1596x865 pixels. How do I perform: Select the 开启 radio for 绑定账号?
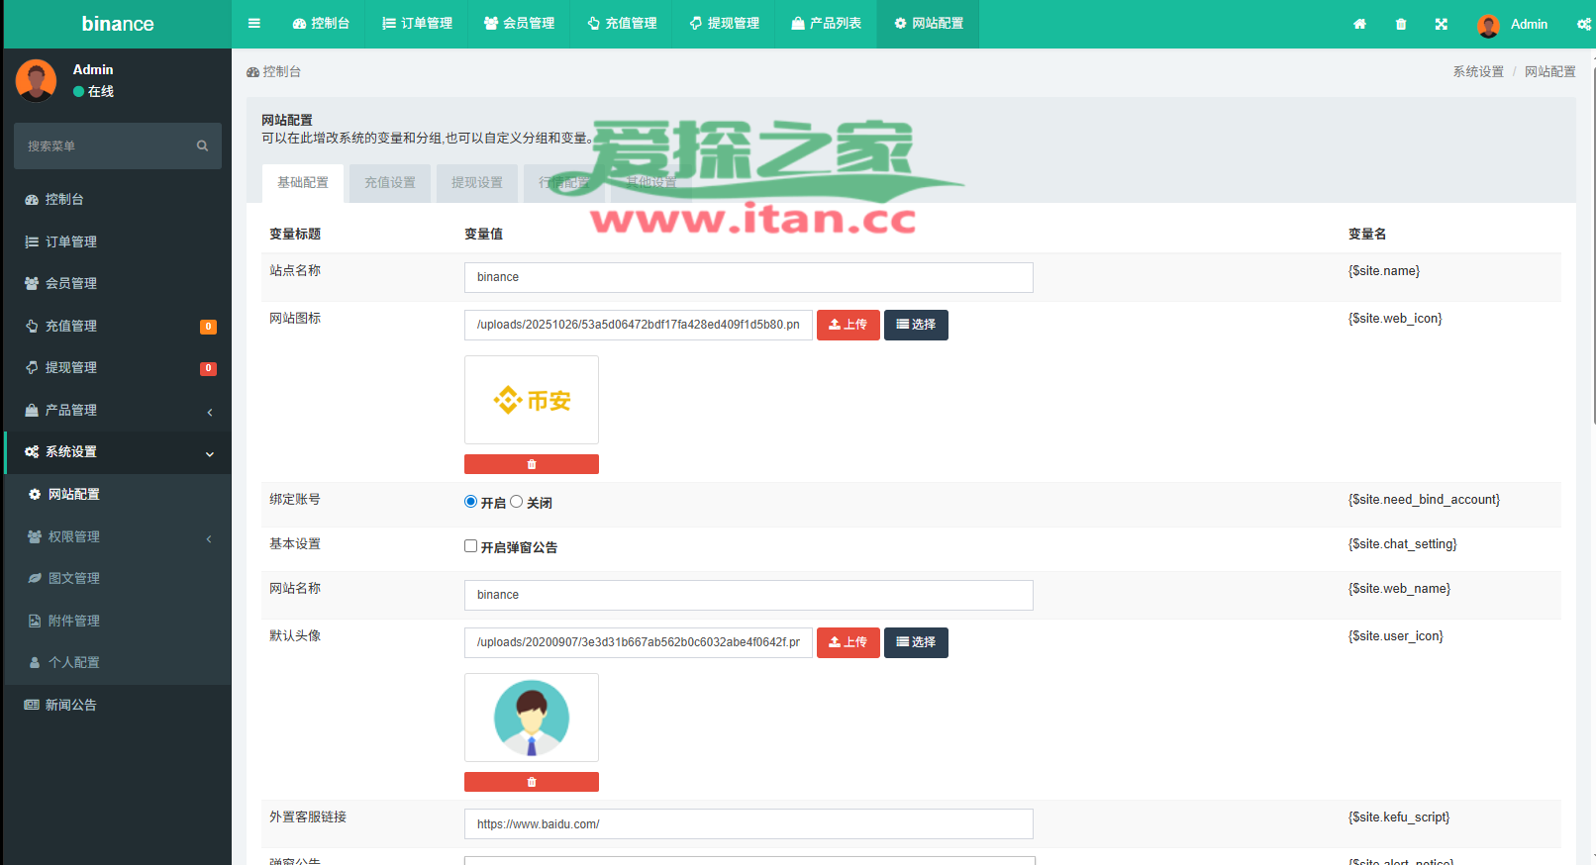click(x=471, y=502)
